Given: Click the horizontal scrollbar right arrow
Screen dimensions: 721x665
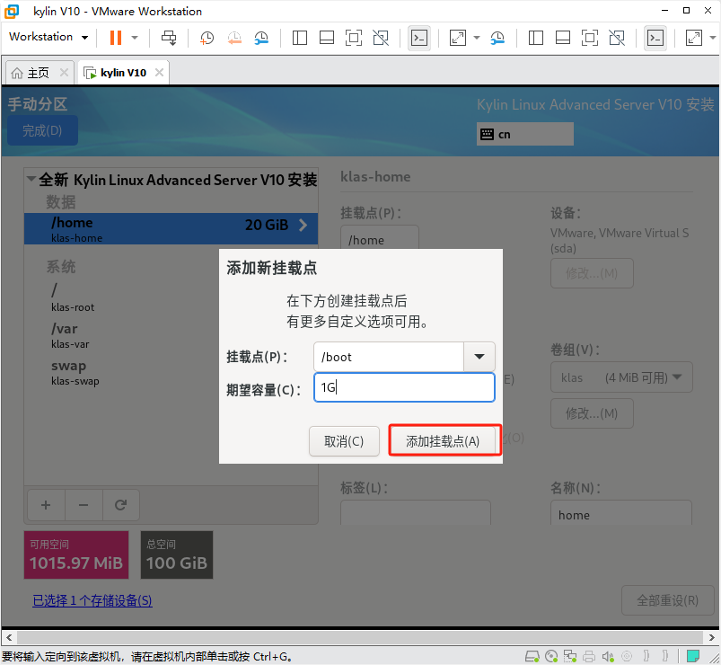Looking at the screenshot, I should [x=711, y=638].
